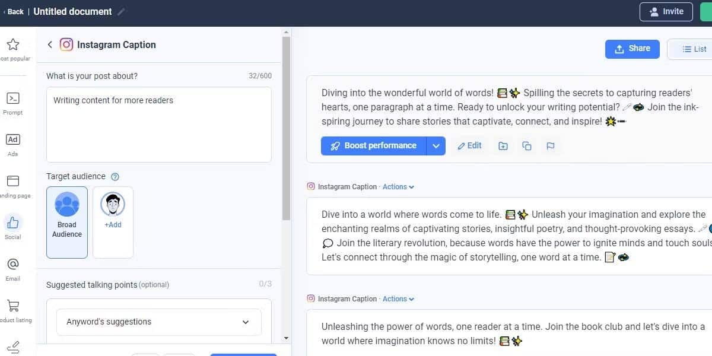Screen dimensions: 712x356
Task: Select the Social thumbs-up icon
Action: point(13,223)
